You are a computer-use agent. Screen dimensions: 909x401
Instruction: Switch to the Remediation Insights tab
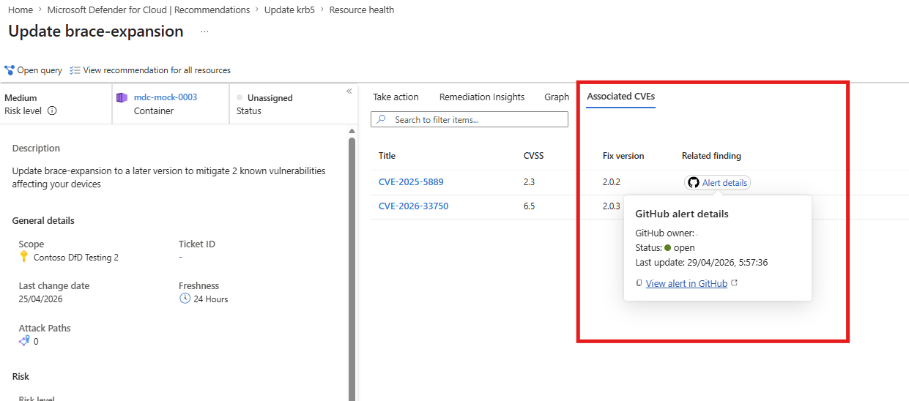click(482, 97)
